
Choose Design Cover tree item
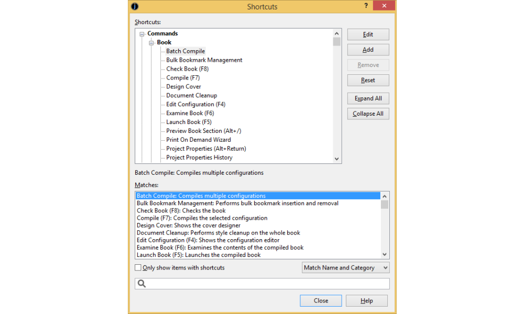pyautogui.click(x=183, y=87)
